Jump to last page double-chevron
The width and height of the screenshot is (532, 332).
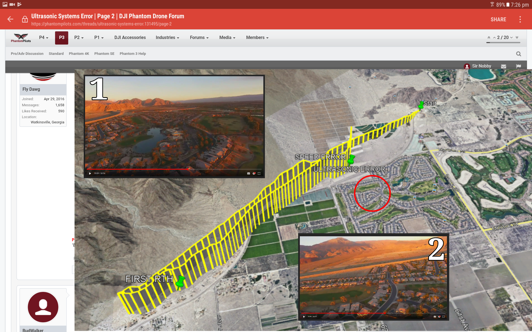click(x=517, y=38)
